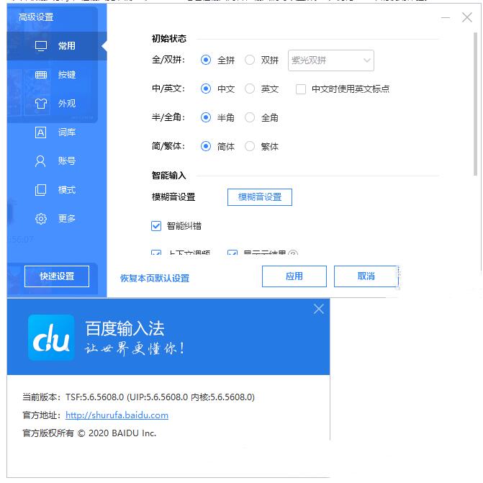
Task: Enable 中文时使用英文标点 checkbox
Action: (301, 89)
